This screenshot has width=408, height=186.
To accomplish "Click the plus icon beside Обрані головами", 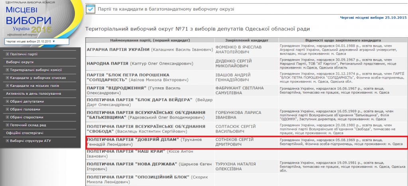I will coord(8,109).
